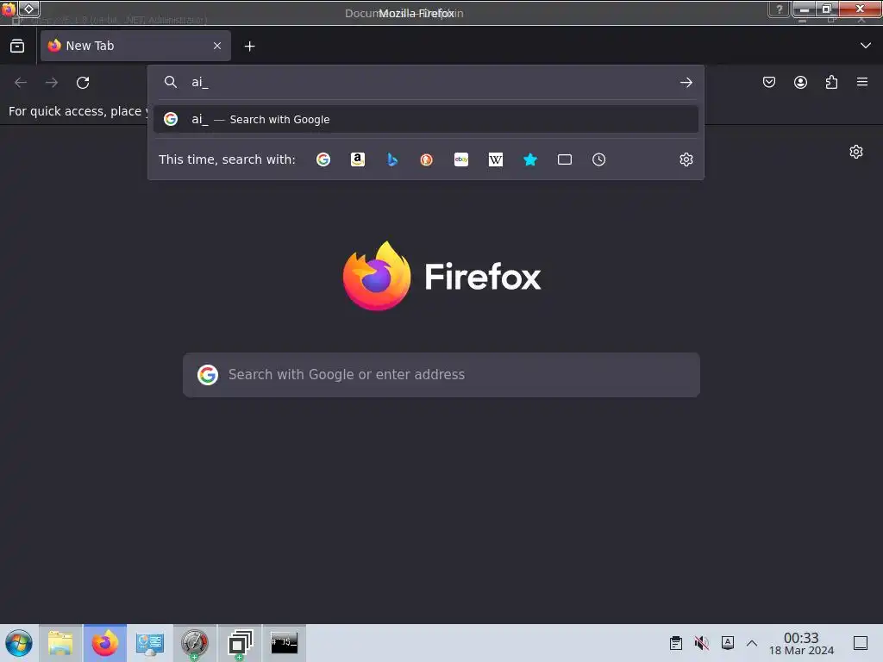Open the gauge monitor taskbar icon
Viewport: 883px width, 662px height.
coord(194,643)
